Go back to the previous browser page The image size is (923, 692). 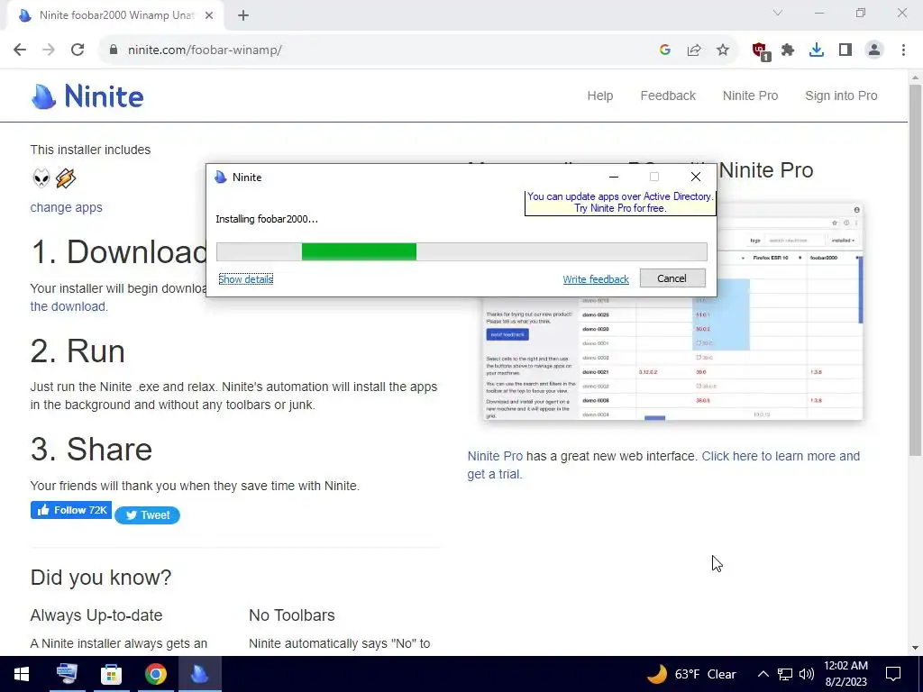click(x=20, y=50)
